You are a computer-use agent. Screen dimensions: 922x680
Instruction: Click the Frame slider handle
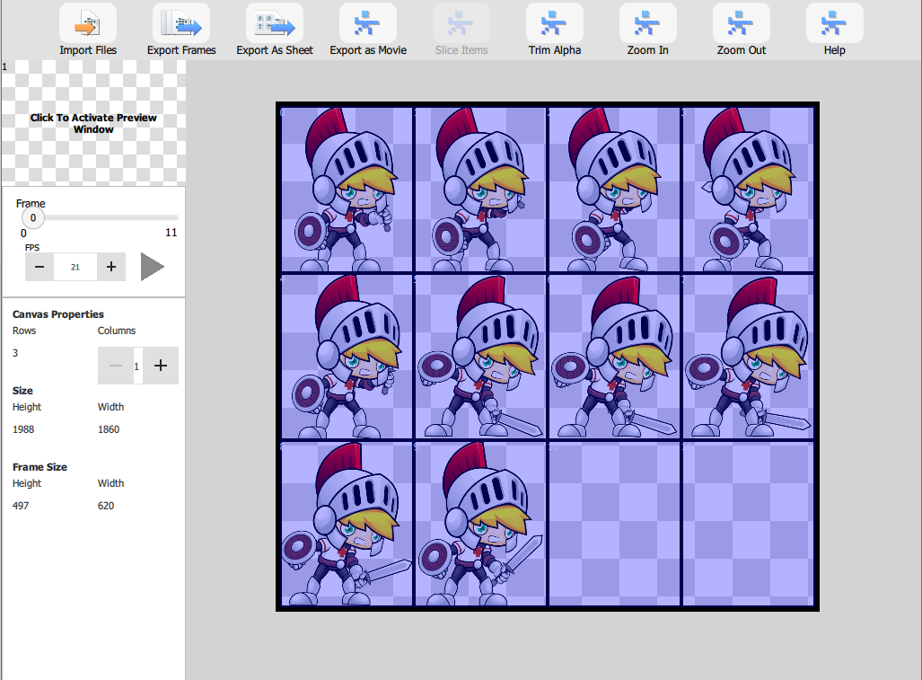(33, 217)
